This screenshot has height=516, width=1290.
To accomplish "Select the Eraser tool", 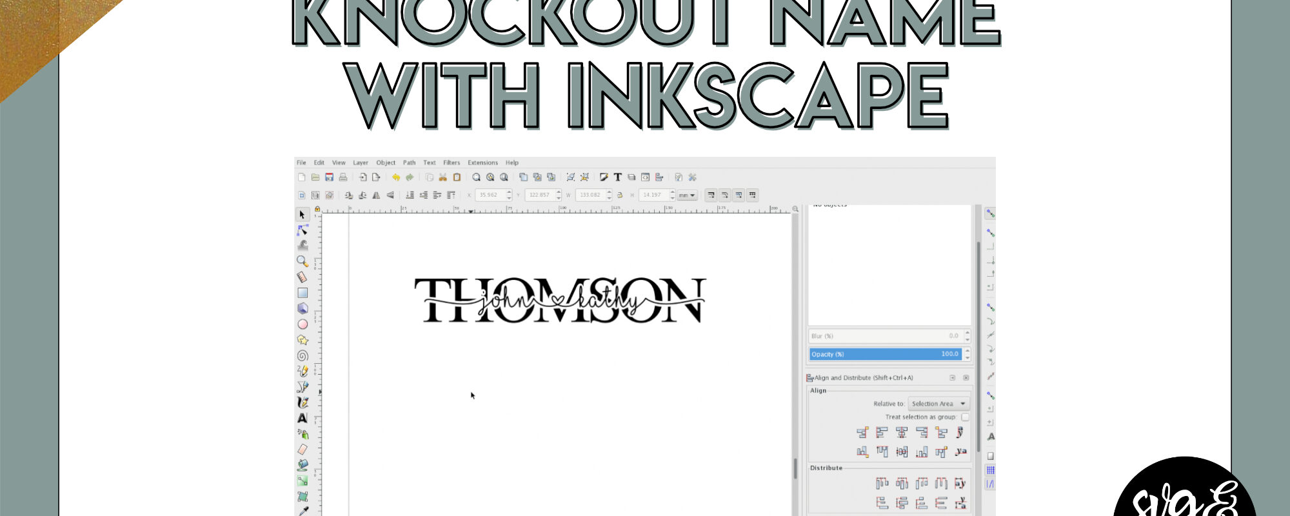I will point(303,450).
